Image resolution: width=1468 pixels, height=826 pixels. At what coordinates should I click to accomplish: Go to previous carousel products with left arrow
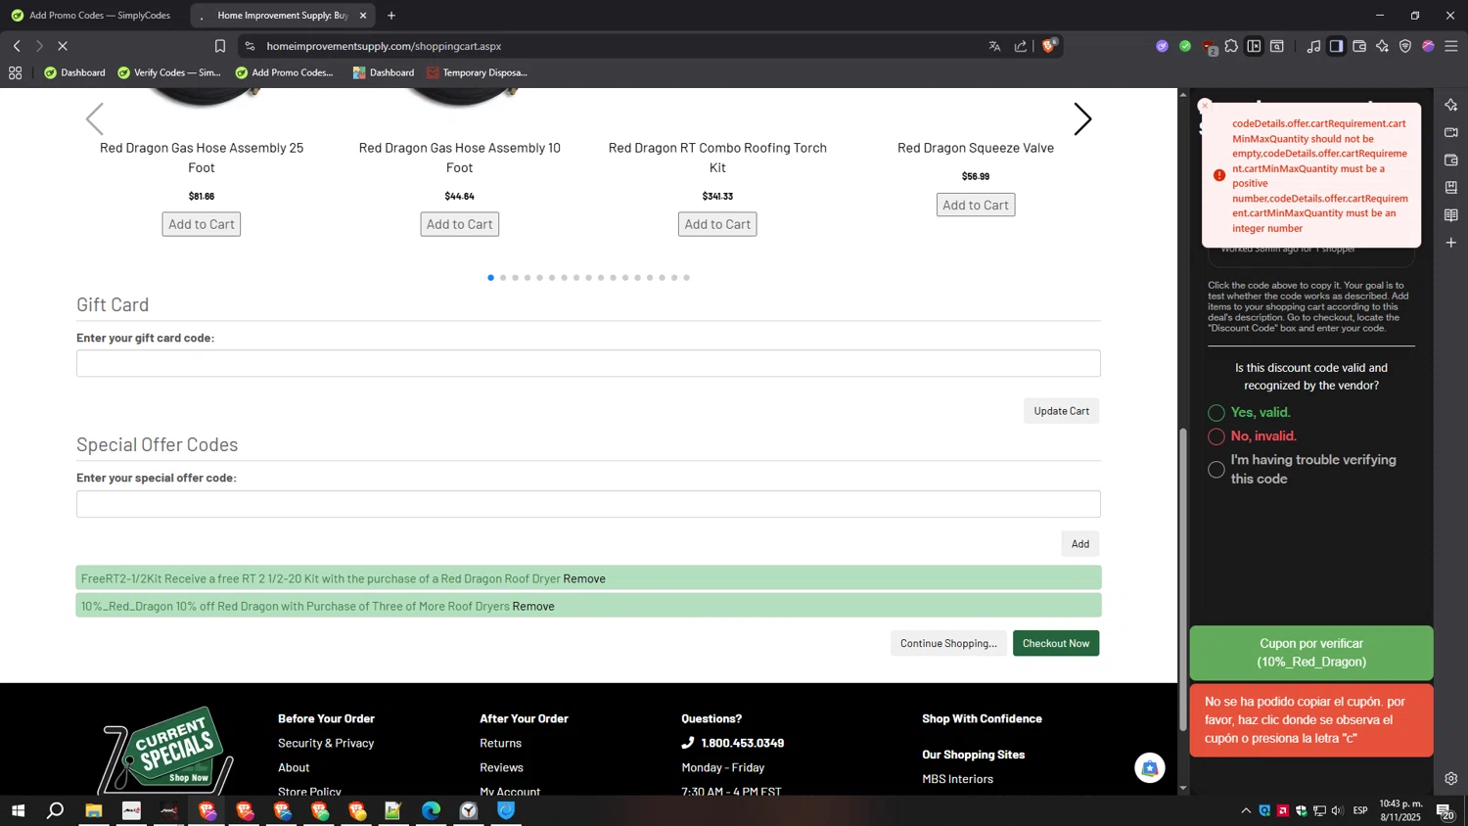point(95,119)
